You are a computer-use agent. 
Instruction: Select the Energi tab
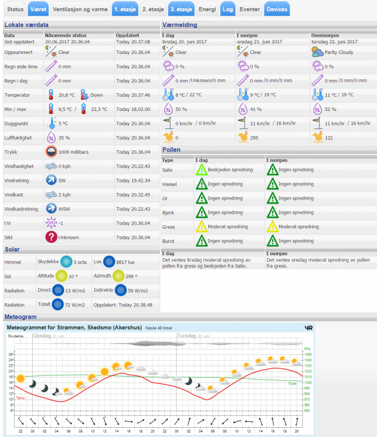pos(207,9)
